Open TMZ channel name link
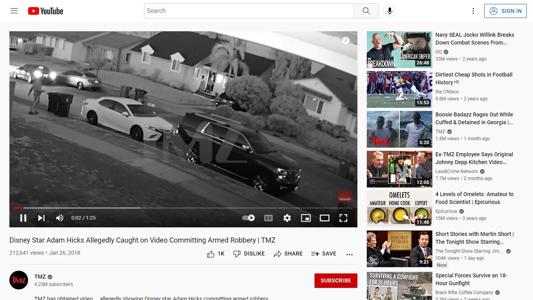The height and width of the screenshot is (300, 533). click(x=40, y=277)
